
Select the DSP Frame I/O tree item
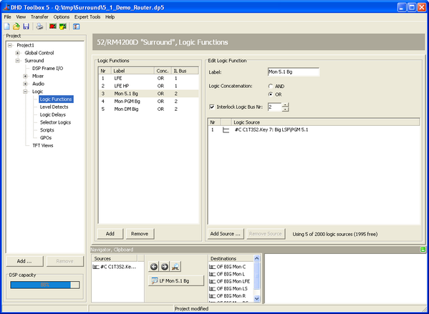click(47, 69)
